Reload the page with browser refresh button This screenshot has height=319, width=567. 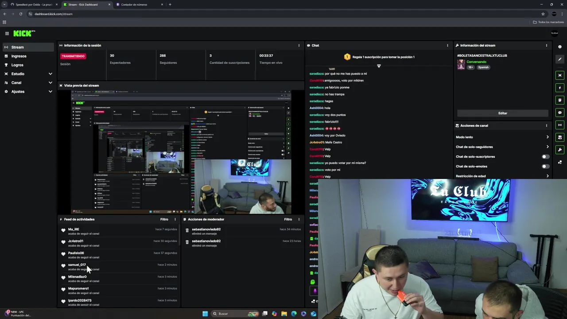point(20,14)
